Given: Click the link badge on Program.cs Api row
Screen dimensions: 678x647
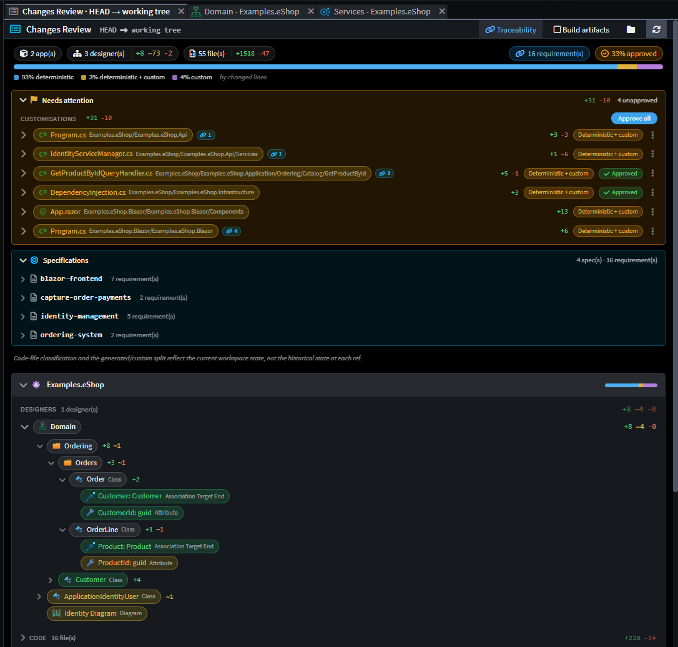Looking at the screenshot, I should tap(206, 135).
